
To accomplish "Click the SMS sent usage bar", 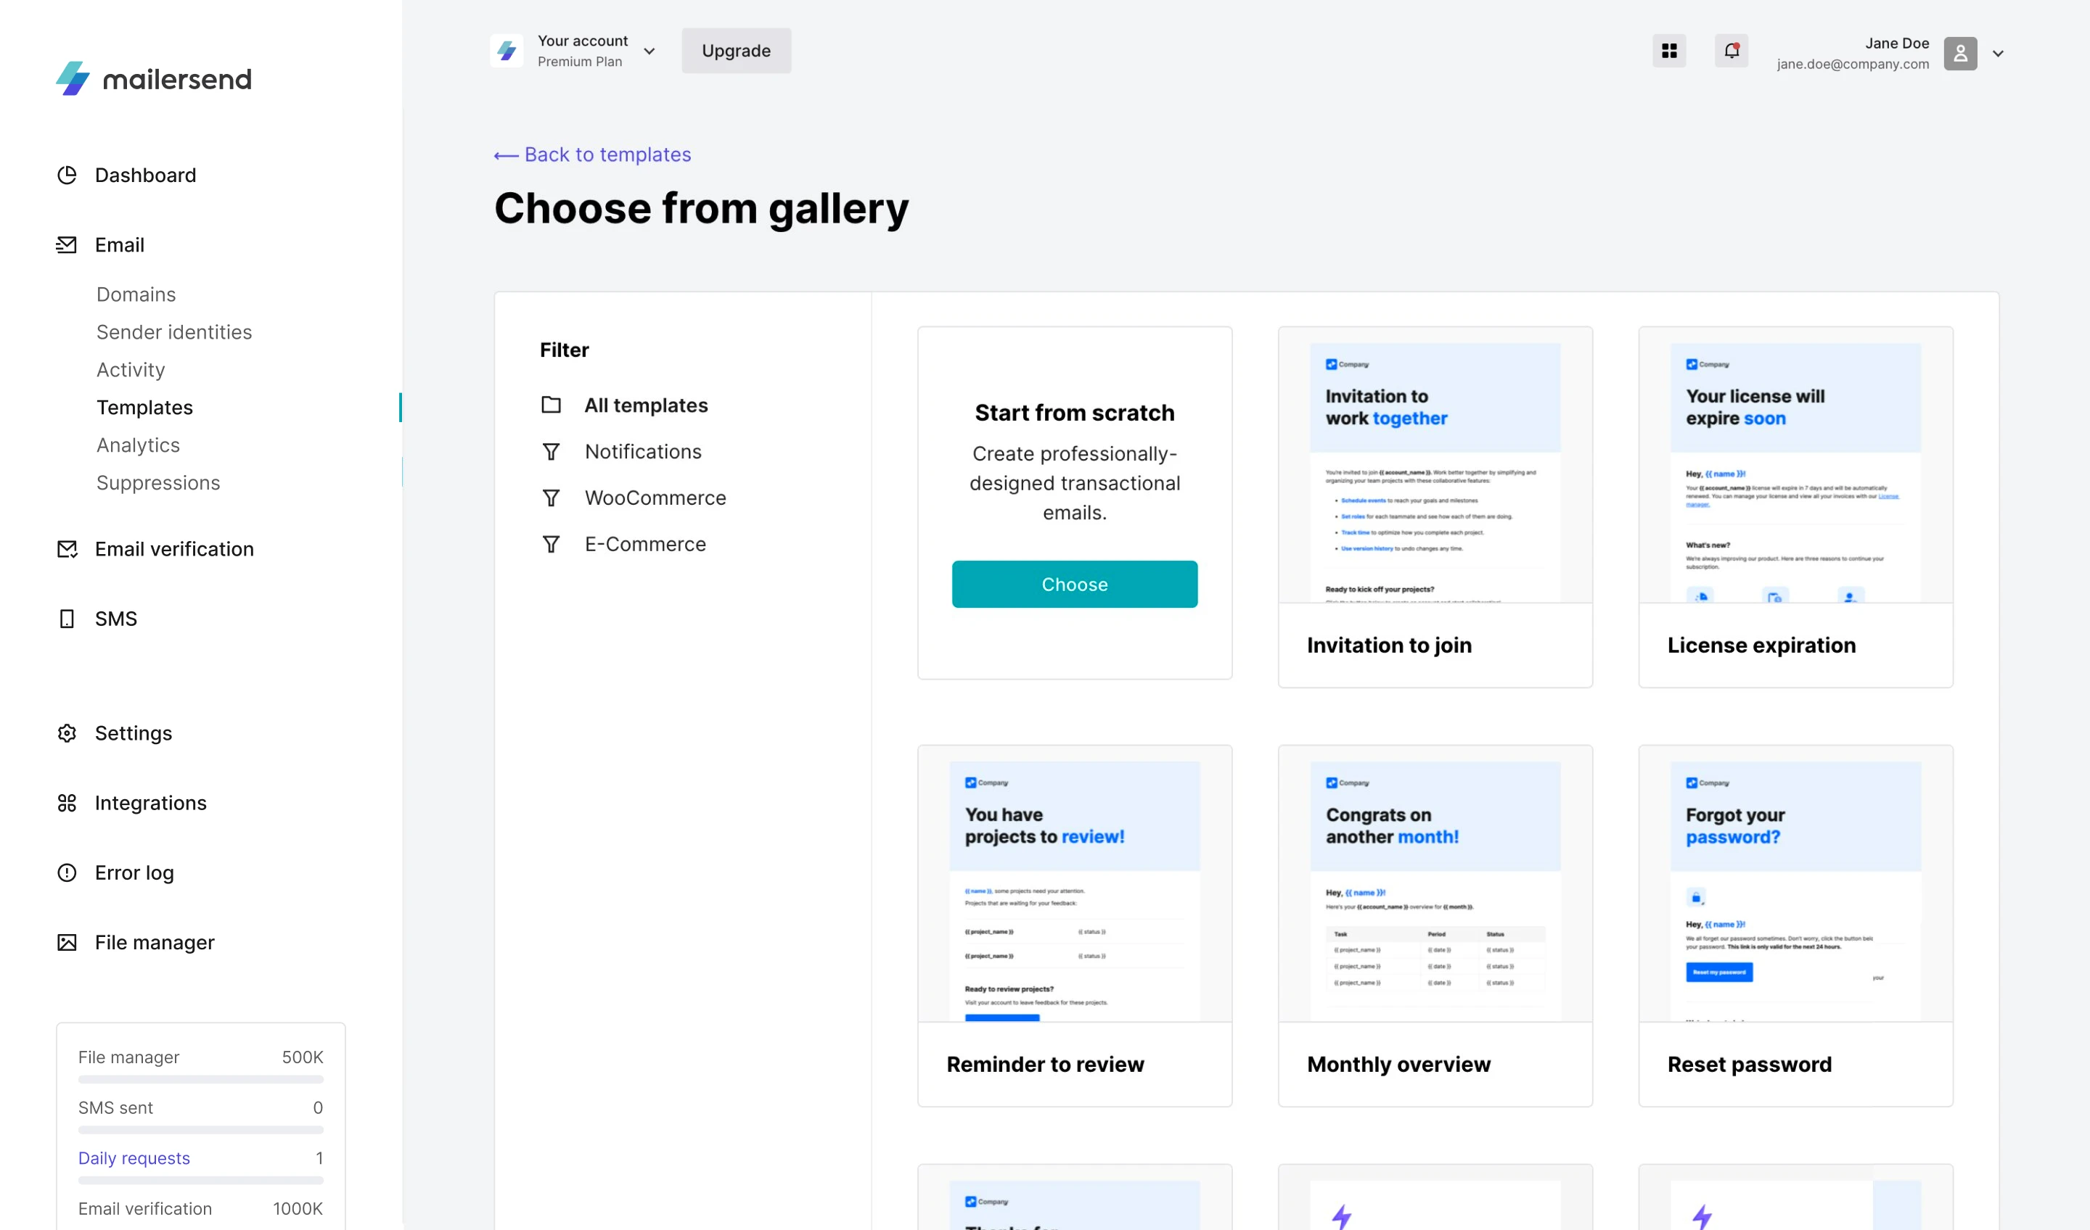I will coord(201,1130).
